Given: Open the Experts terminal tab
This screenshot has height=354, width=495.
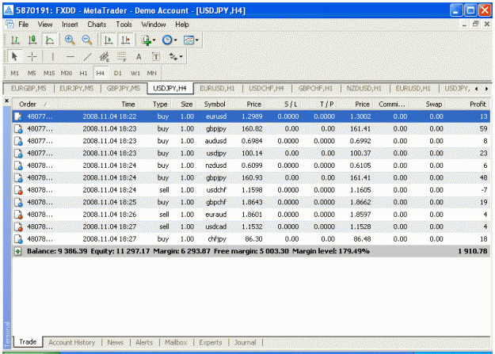Looking at the screenshot, I should (x=210, y=342).
